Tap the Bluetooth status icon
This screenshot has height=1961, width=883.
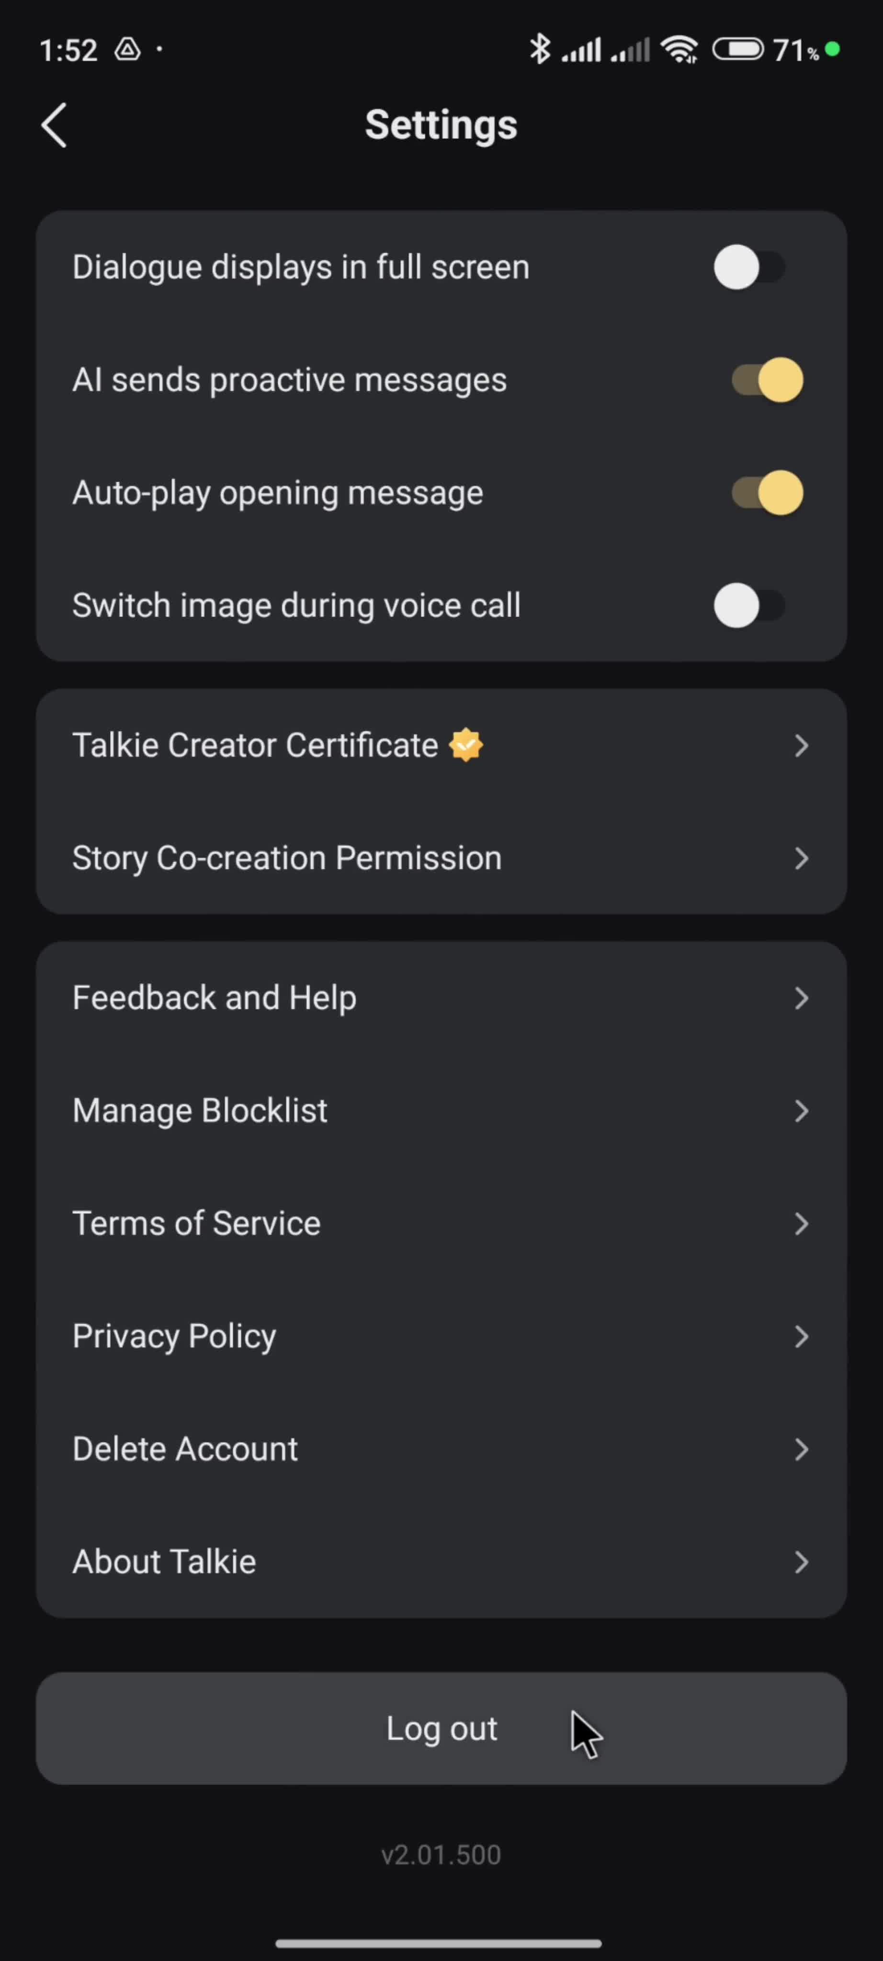pos(540,49)
